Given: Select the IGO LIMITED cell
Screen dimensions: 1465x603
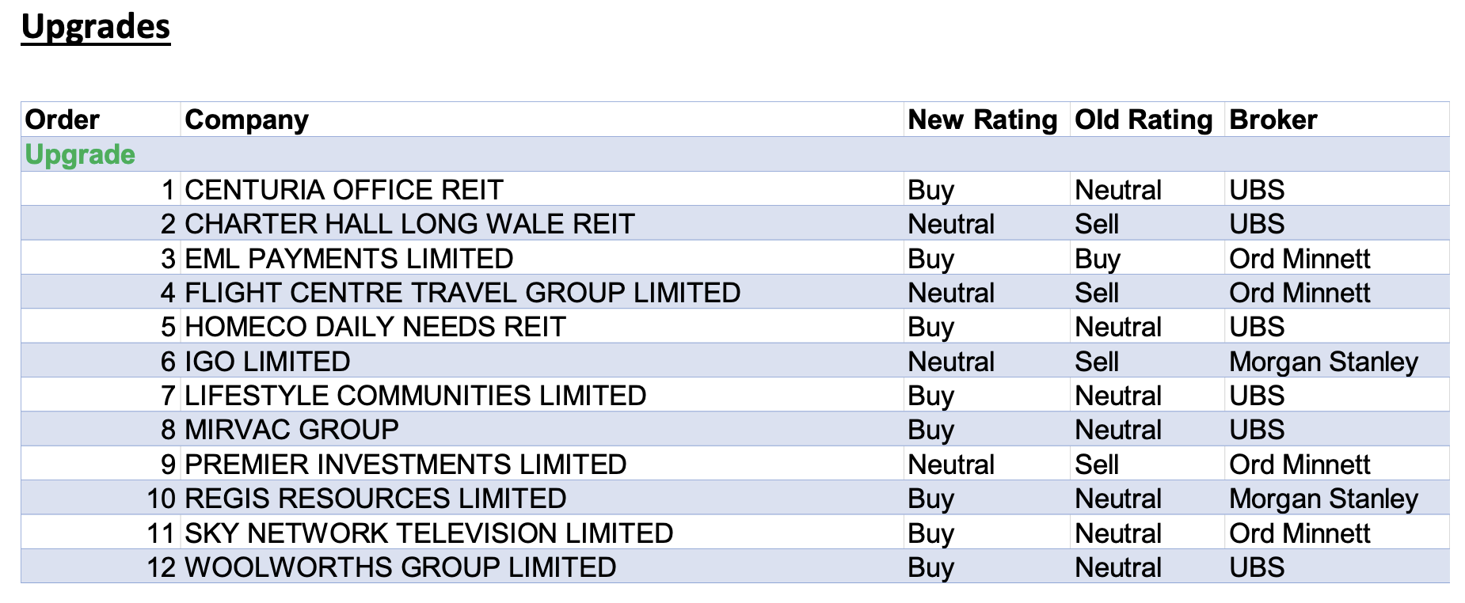Looking at the screenshot, I should (x=268, y=362).
